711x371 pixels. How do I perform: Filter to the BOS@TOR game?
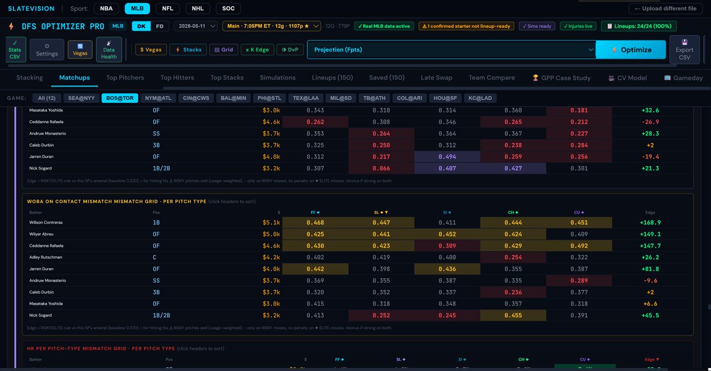coord(120,98)
